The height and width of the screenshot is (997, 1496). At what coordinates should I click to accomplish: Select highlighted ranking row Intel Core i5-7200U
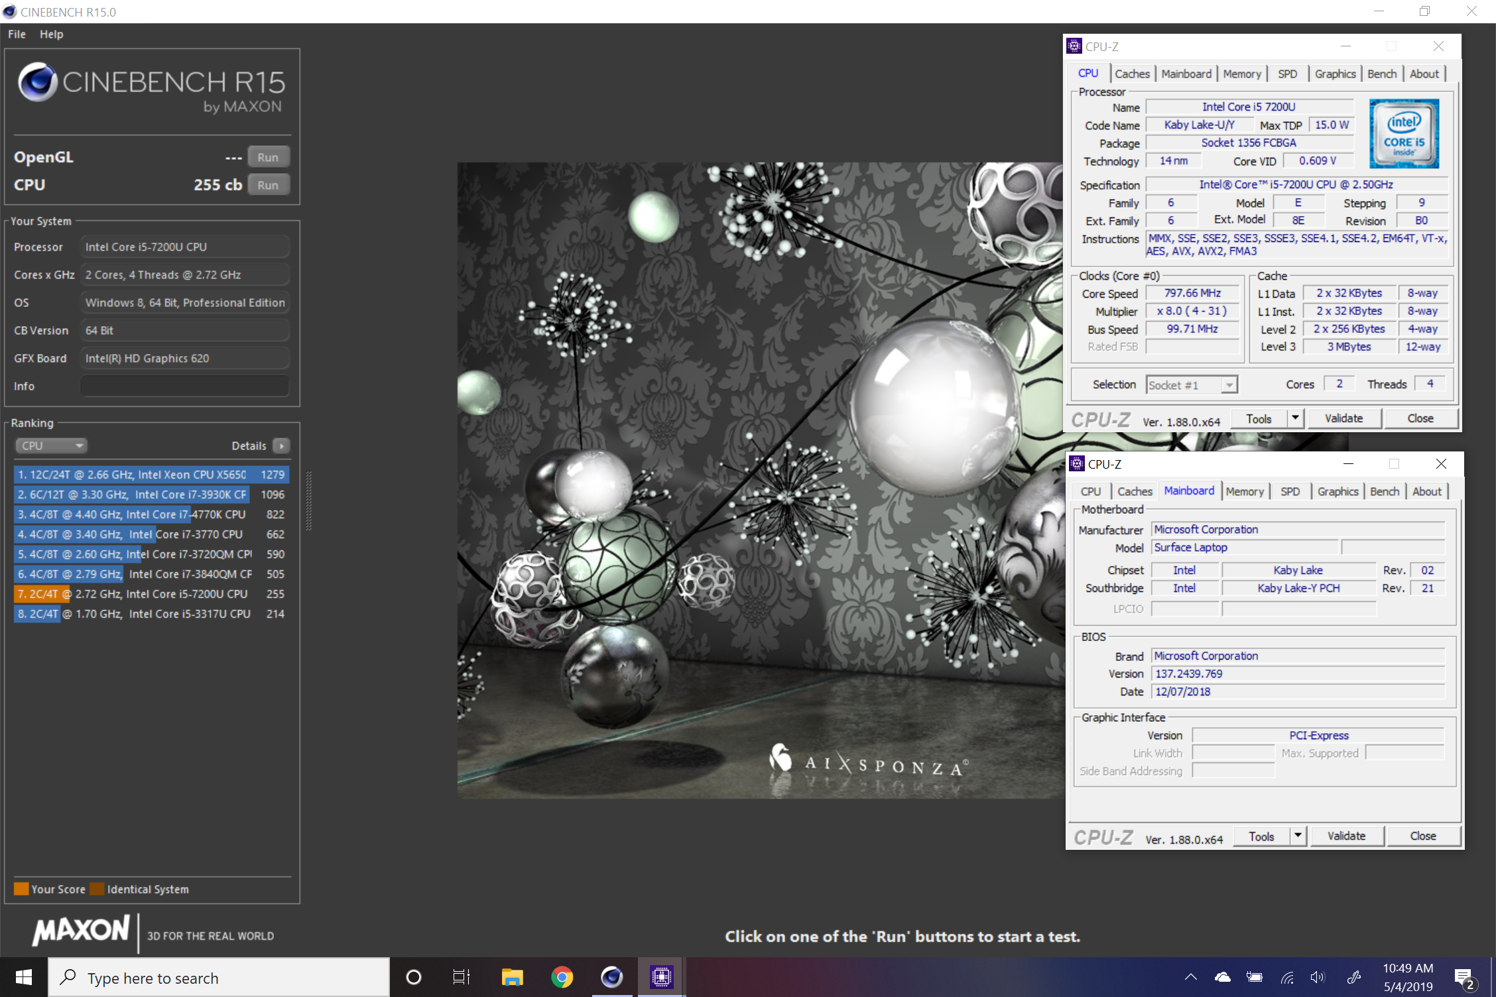coord(151,594)
